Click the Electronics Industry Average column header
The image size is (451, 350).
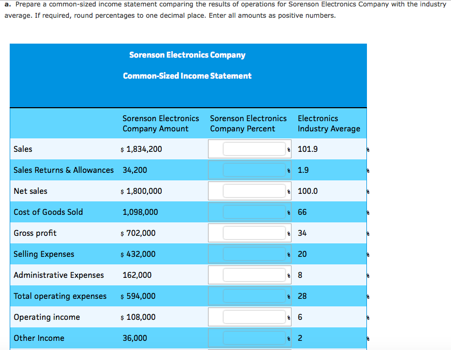point(329,123)
